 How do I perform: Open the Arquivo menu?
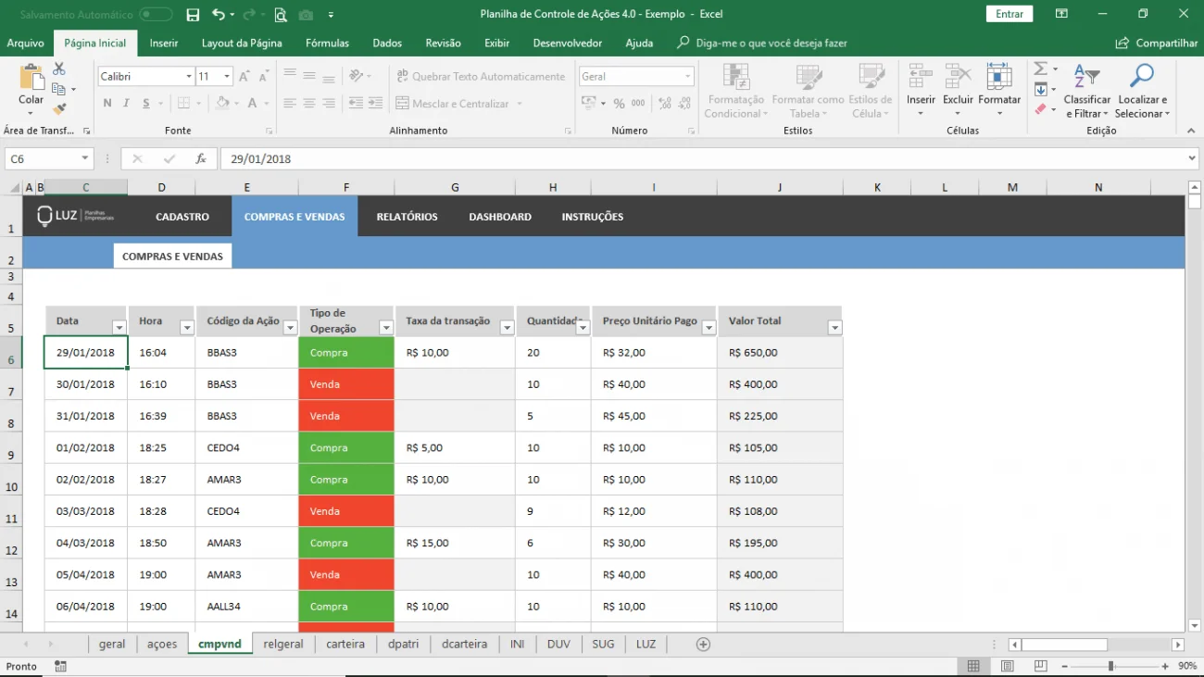[25, 44]
